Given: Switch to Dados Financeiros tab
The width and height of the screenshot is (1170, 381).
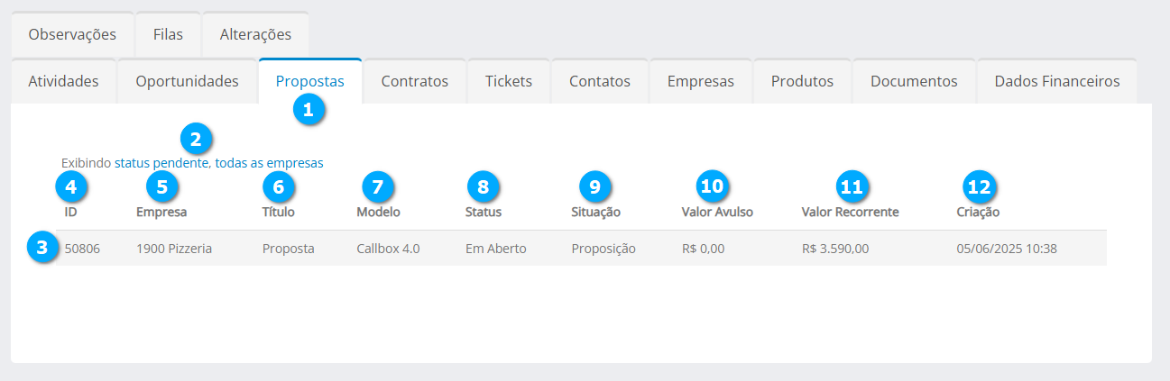Looking at the screenshot, I should 1056,81.
